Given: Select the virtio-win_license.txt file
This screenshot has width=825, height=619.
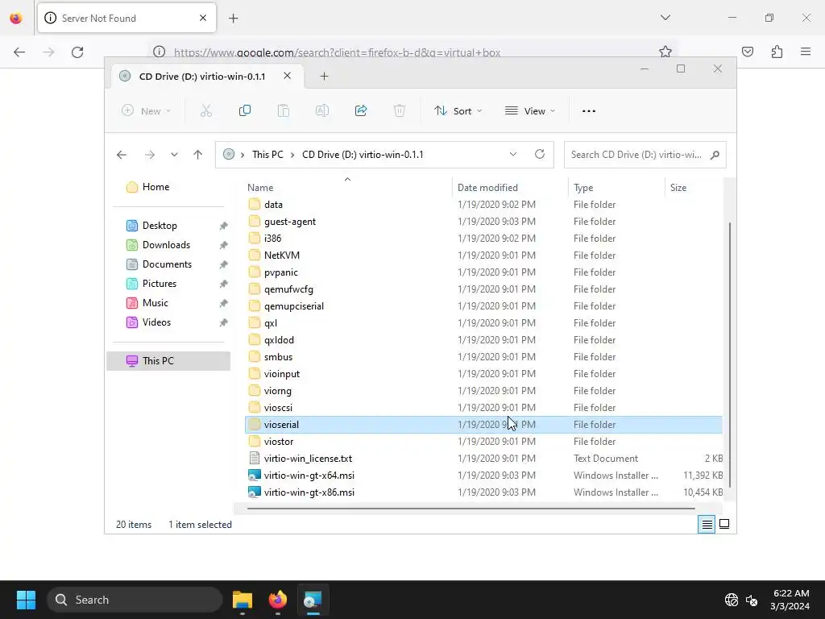Looking at the screenshot, I should tap(483, 459).
